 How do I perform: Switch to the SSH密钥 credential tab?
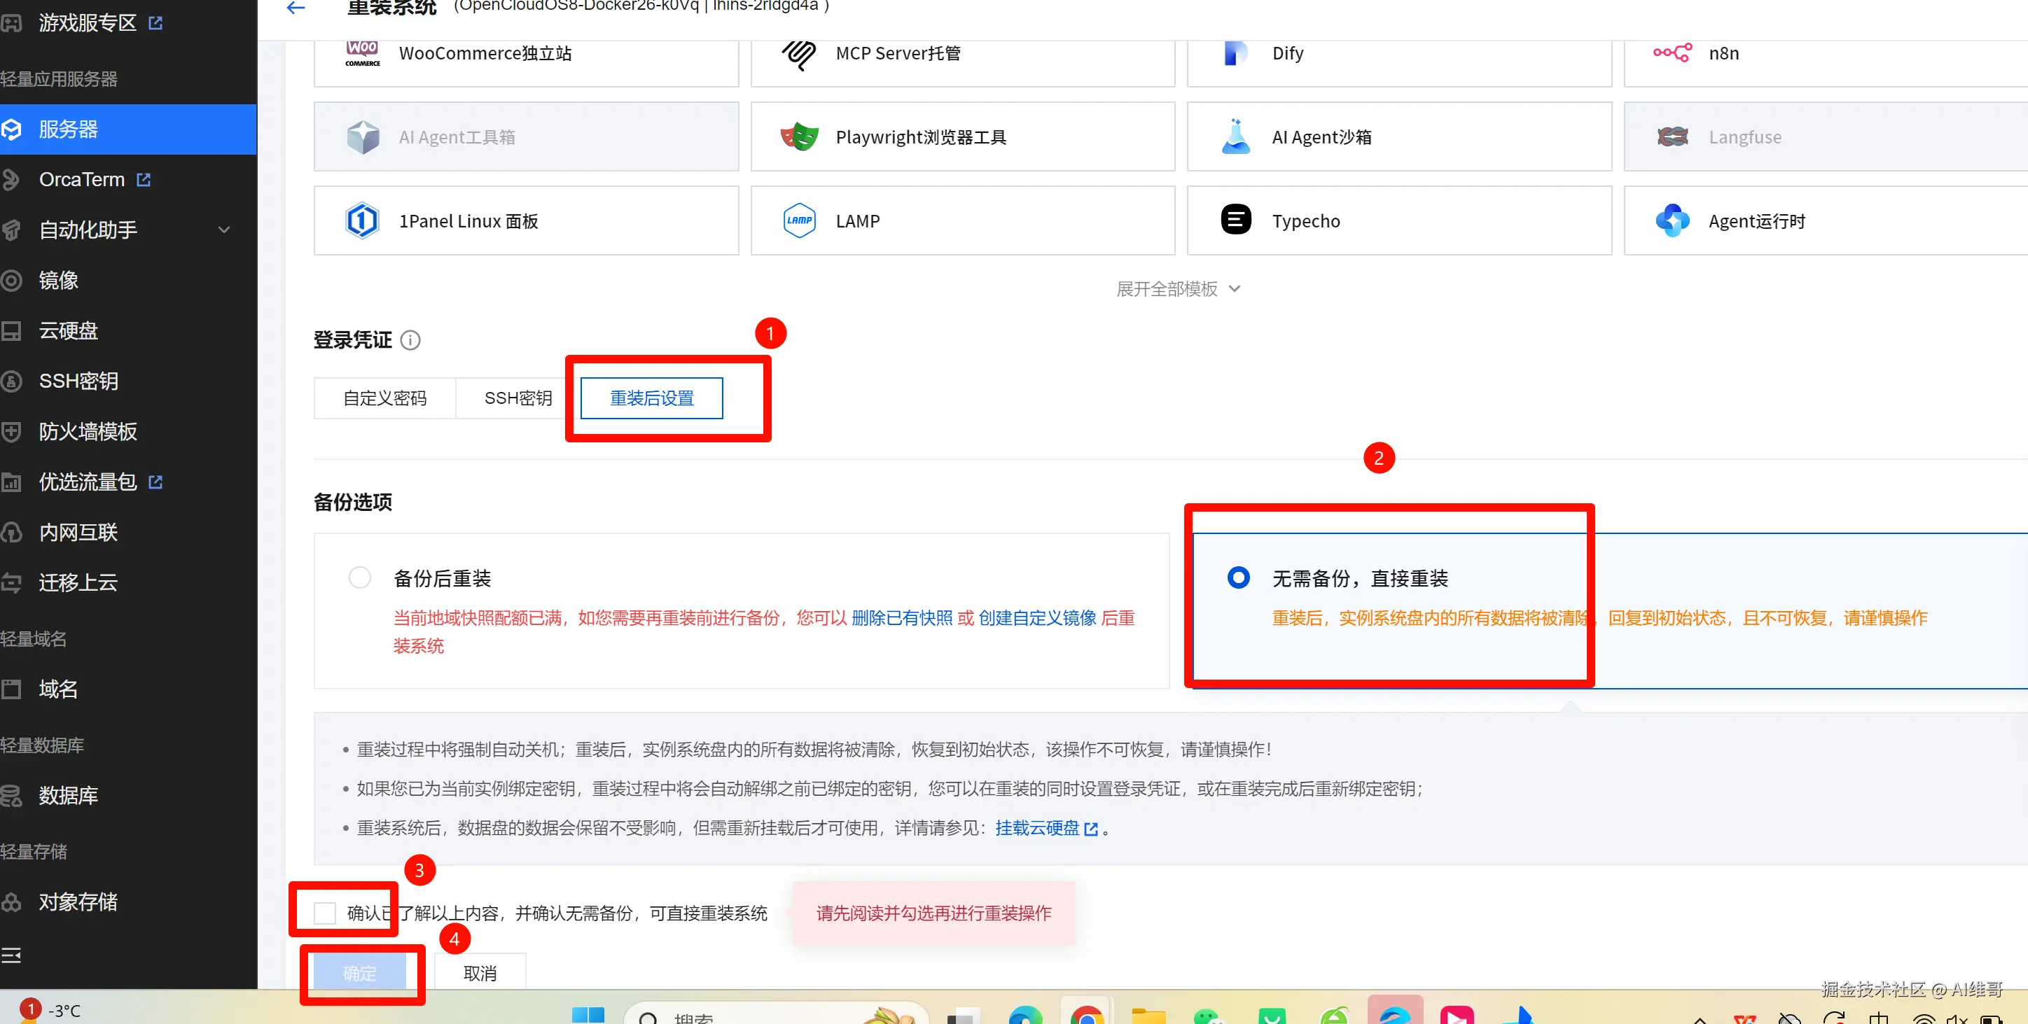[x=518, y=398]
